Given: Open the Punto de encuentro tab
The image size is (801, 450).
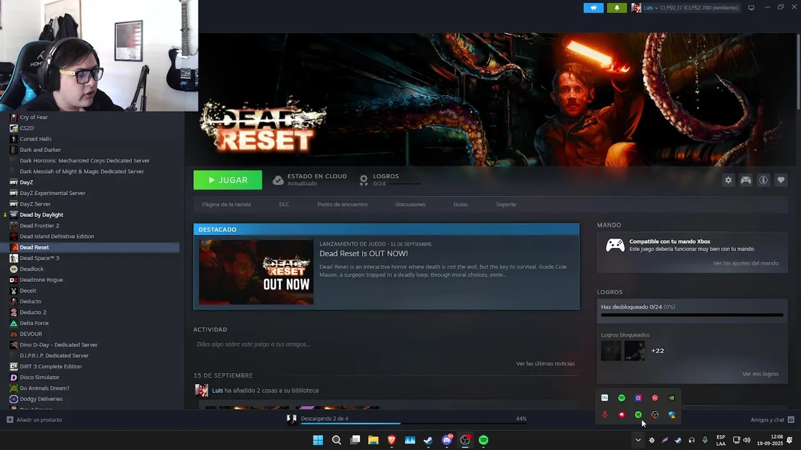Looking at the screenshot, I should pyautogui.click(x=342, y=204).
